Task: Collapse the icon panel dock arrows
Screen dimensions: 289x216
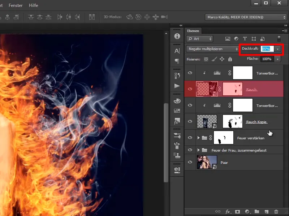Action: pyautogui.click(x=181, y=25)
